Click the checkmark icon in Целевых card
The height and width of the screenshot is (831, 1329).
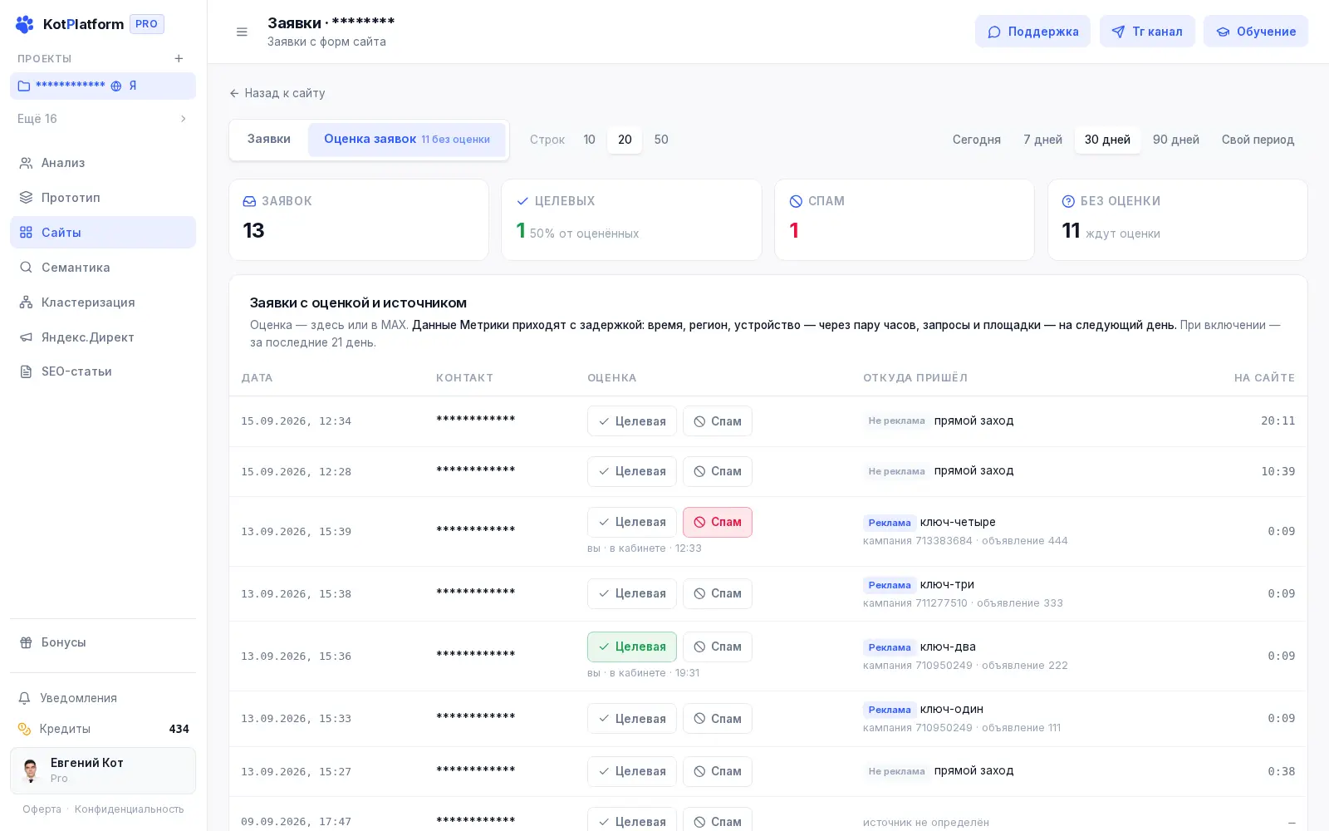coord(522,201)
